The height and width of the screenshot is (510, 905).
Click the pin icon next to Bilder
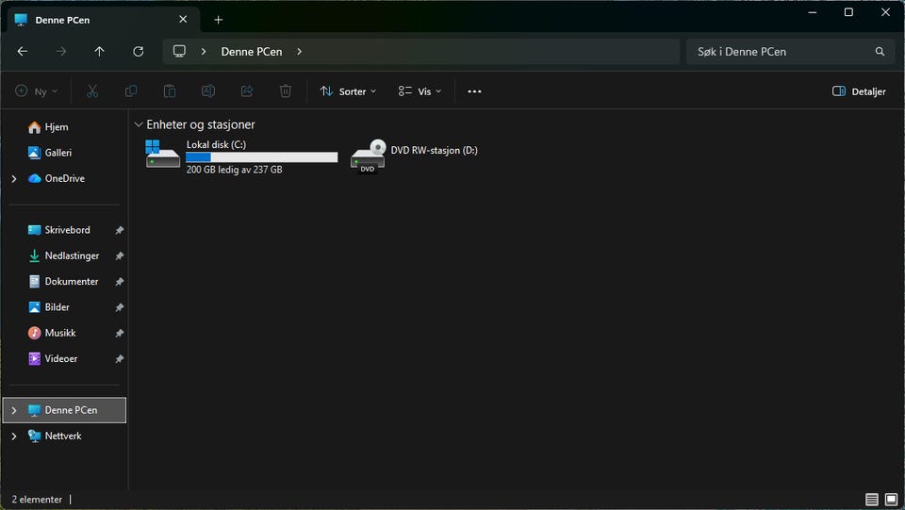click(119, 307)
